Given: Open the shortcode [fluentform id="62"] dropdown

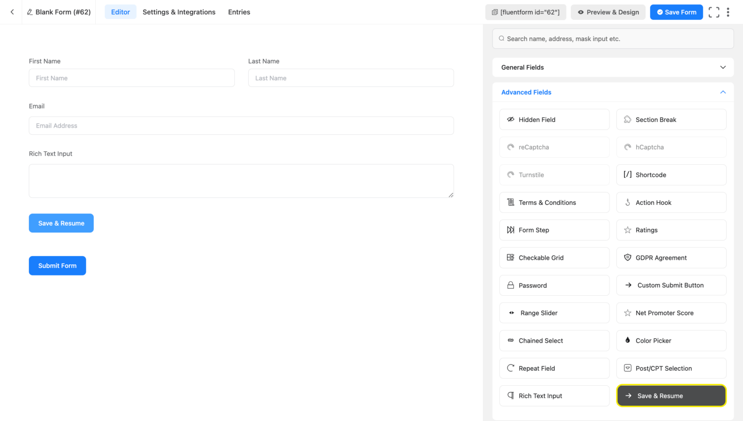Looking at the screenshot, I should (526, 12).
